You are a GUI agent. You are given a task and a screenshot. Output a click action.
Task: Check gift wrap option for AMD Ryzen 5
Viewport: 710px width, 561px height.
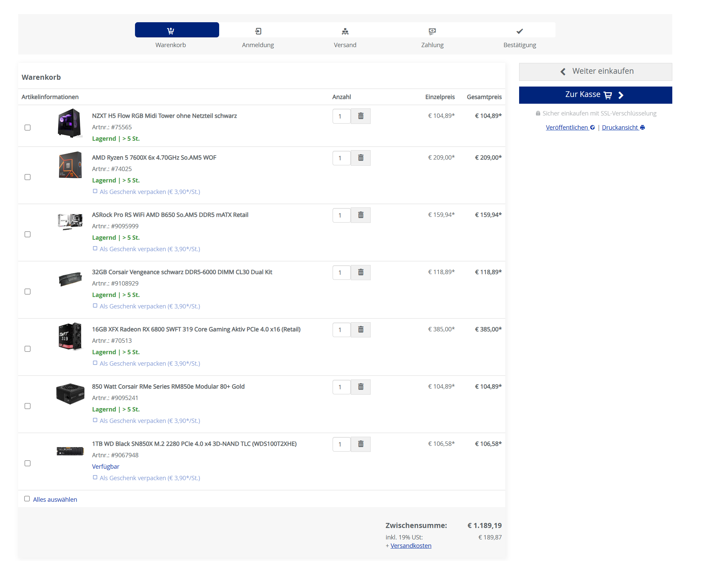point(95,191)
